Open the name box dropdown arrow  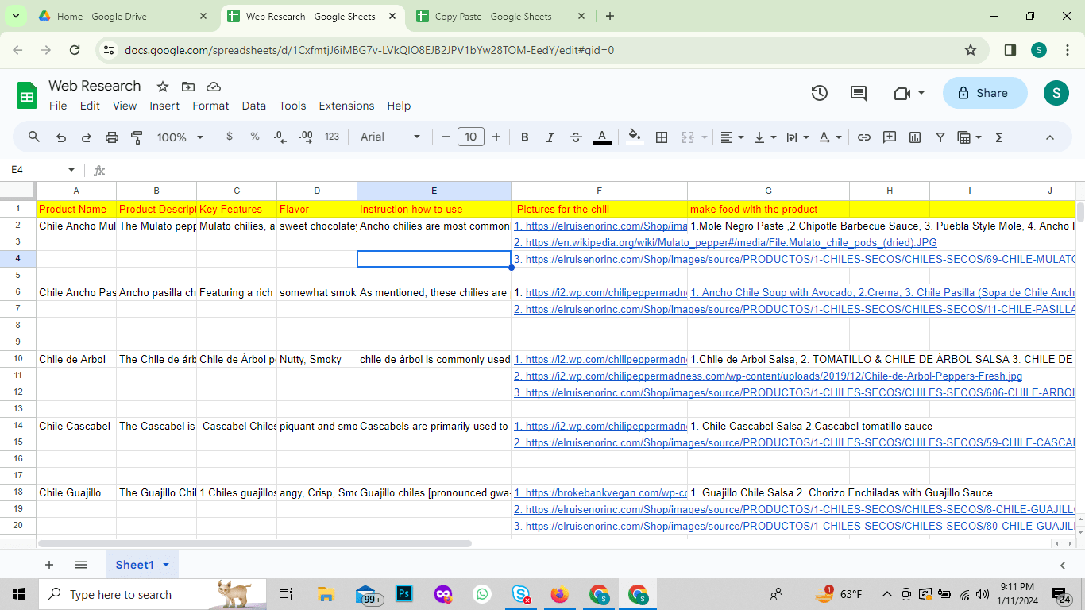[x=71, y=170]
